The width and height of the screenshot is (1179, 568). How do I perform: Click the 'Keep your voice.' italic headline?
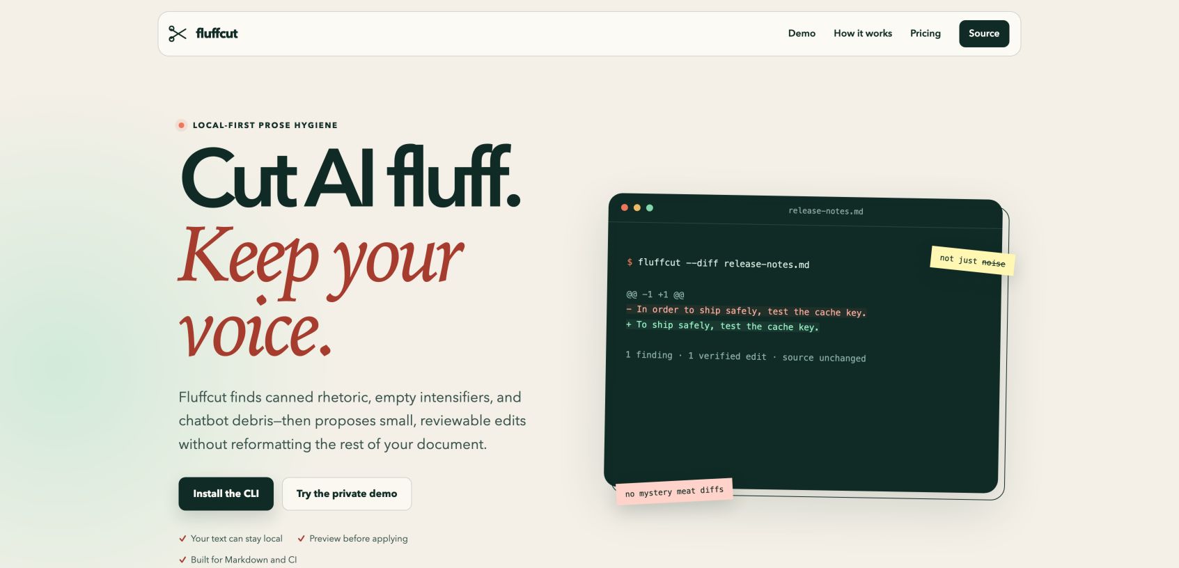321,290
